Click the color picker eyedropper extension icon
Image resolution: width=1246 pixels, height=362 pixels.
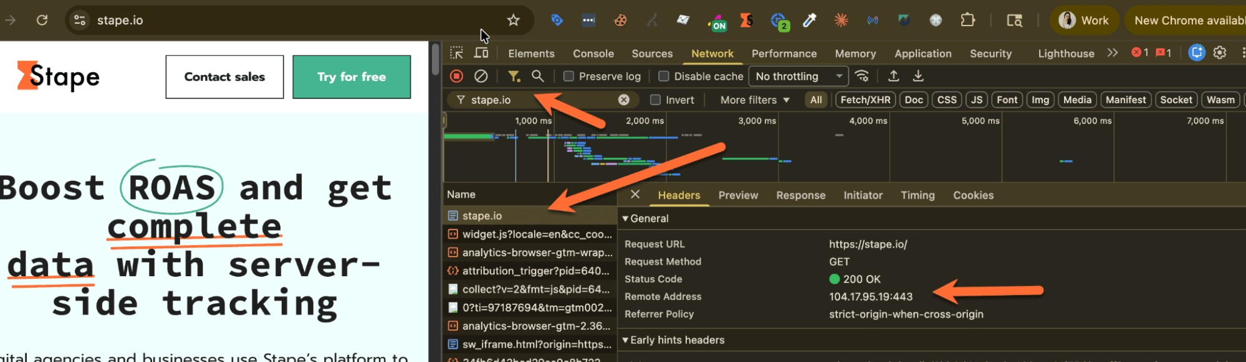809,20
